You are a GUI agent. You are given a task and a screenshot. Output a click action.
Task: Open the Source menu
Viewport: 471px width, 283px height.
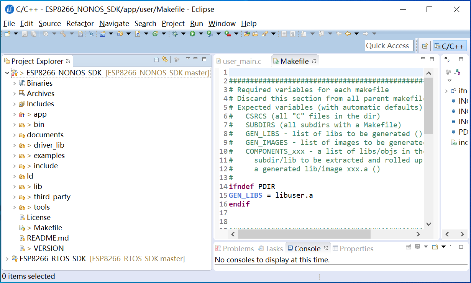click(x=50, y=23)
